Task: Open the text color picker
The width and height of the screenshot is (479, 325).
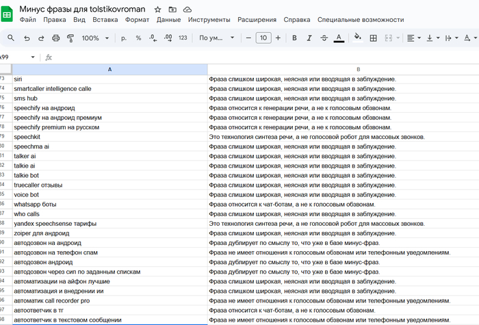Action: (x=339, y=38)
